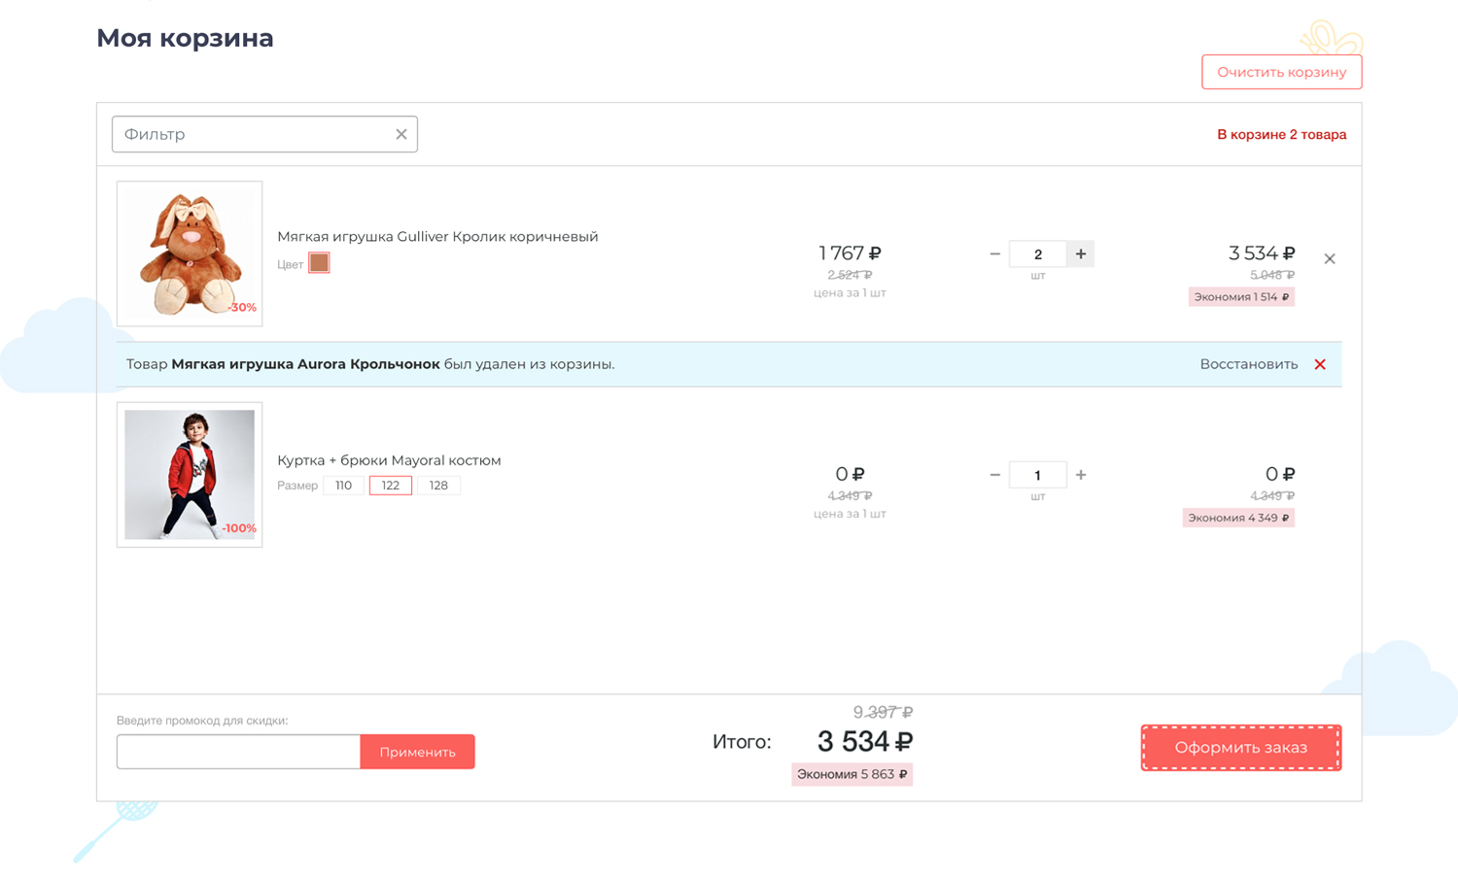Viewport: 1458px width, 874px height.
Task: Decrease quantity of Mayoral costume
Action: pyautogui.click(x=994, y=475)
